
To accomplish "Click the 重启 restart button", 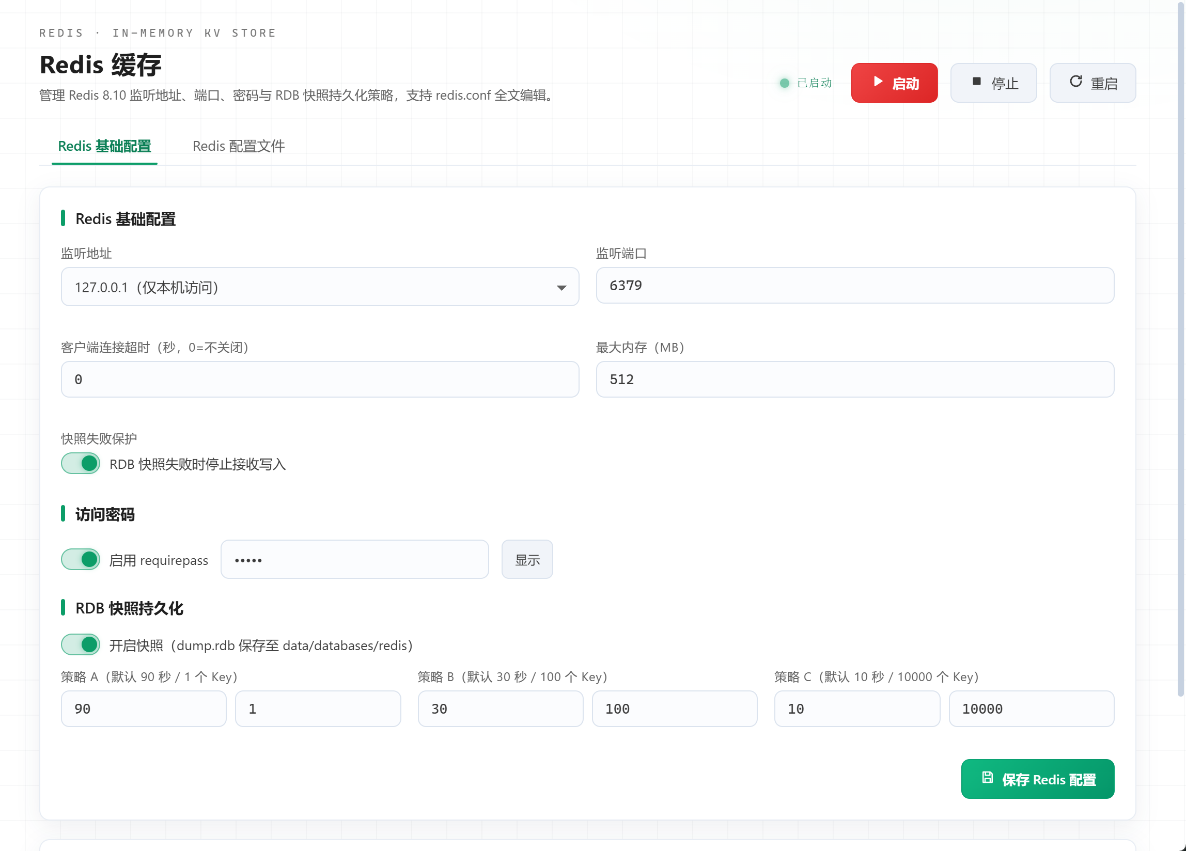I will pos(1093,83).
